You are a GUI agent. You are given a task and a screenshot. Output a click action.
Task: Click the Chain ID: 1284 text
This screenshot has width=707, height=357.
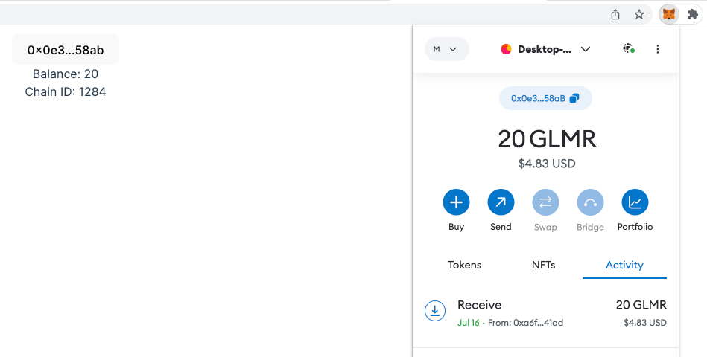66,91
